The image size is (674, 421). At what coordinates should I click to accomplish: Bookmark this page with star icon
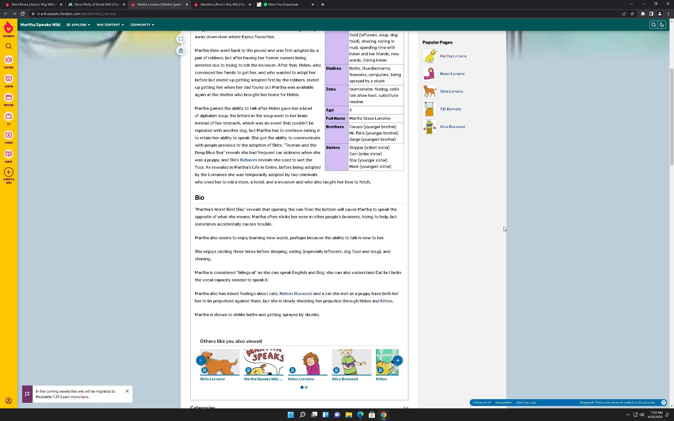coord(632,14)
